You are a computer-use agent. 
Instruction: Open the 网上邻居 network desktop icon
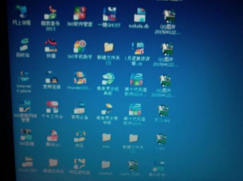pos(21,15)
